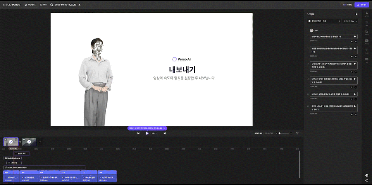Click the purple export button at top right
The width and height of the screenshot is (372, 185).
(x=361, y=5)
